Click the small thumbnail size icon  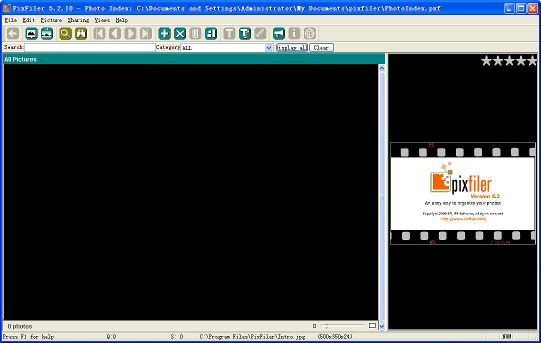[x=314, y=325]
